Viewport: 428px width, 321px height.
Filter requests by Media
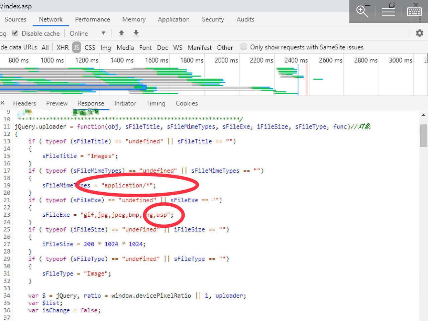(x=125, y=47)
